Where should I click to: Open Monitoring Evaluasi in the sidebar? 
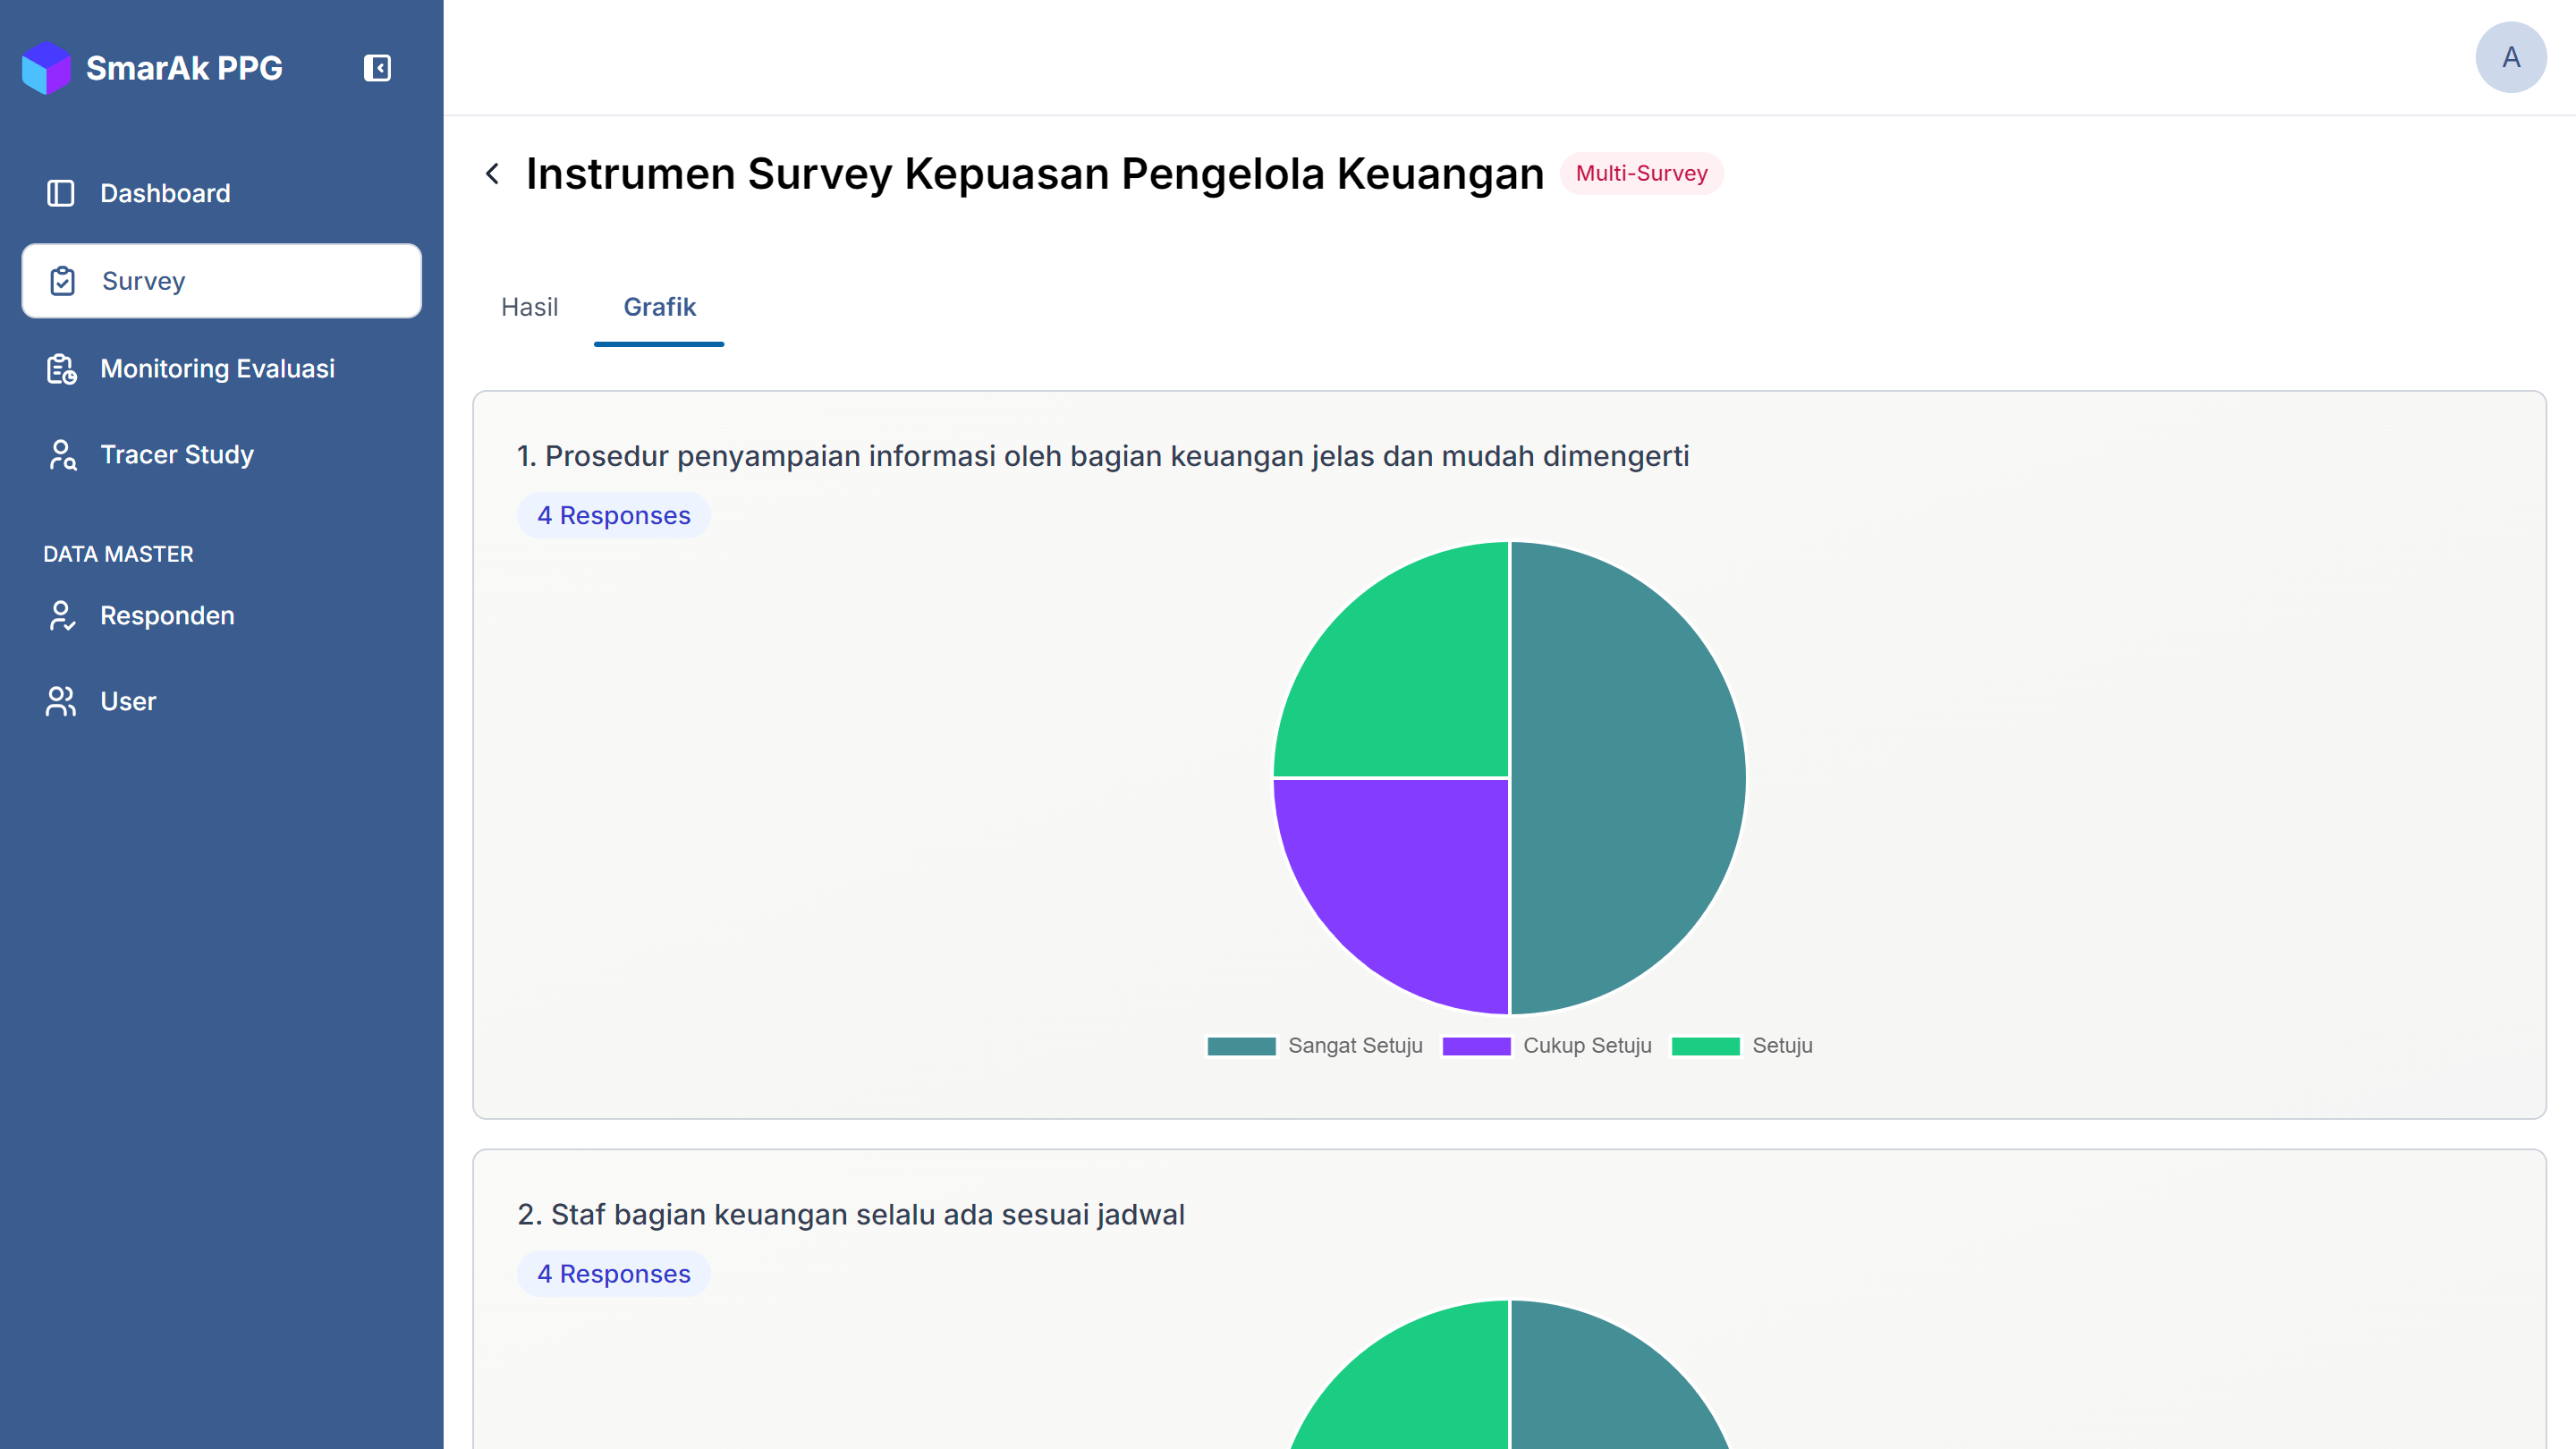click(221, 369)
